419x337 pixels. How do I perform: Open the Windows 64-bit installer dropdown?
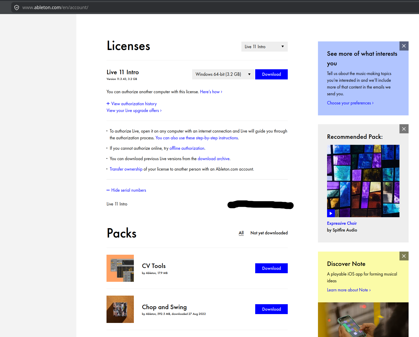pos(223,74)
